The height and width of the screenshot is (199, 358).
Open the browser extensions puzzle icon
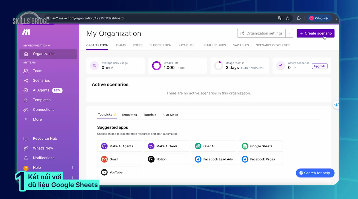tap(299, 18)
